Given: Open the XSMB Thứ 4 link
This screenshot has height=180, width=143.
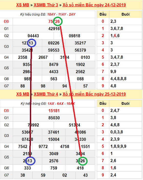Looking at the screenshot, I should coord(46,94).
